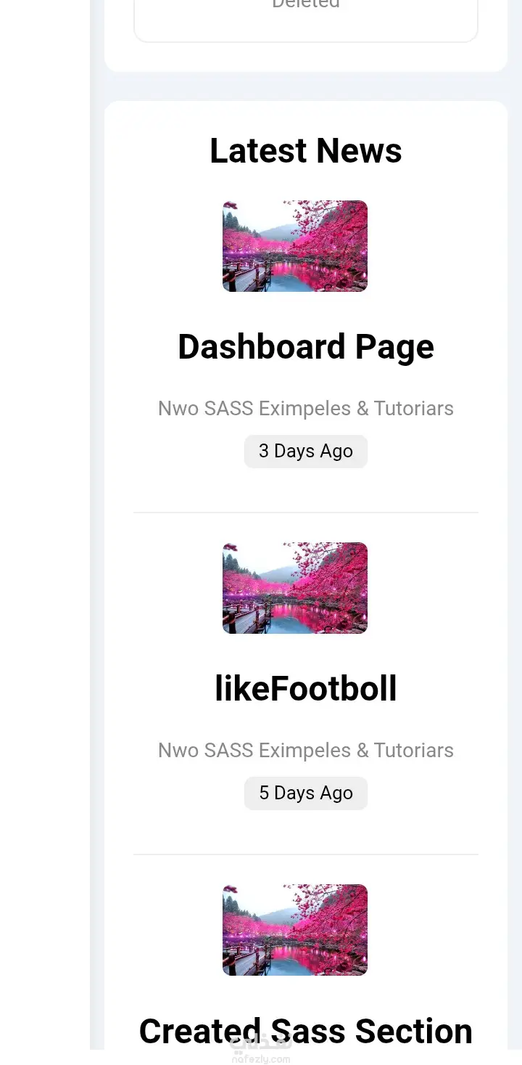522x1065 pixels.
Task: Click the description under Dashboard Page
Action: (306, 409)
